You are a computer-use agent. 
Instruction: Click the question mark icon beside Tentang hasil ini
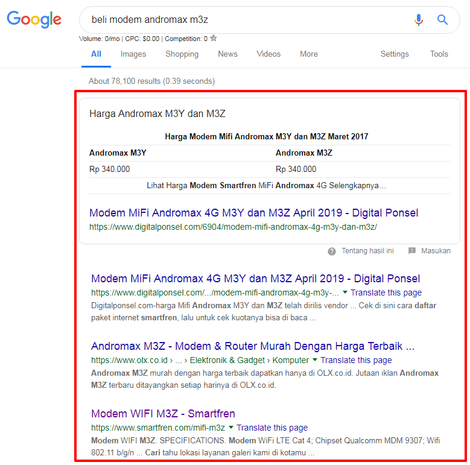pos(332,251)
